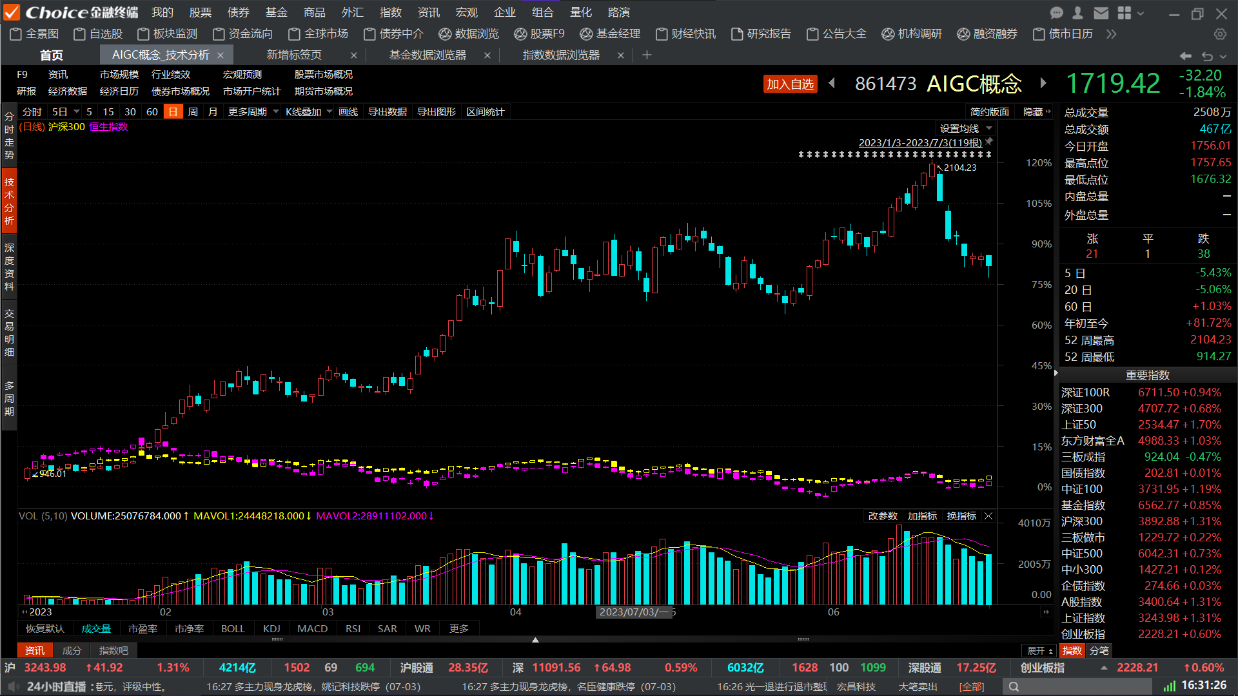Open the 设置均线 dropdown
Viewport: 1238px width, 696px height.
pyautogui.click(x=965, y=128)
